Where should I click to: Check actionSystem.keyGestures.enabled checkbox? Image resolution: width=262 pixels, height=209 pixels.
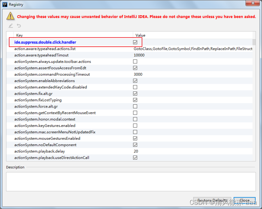tap(135, 126)
